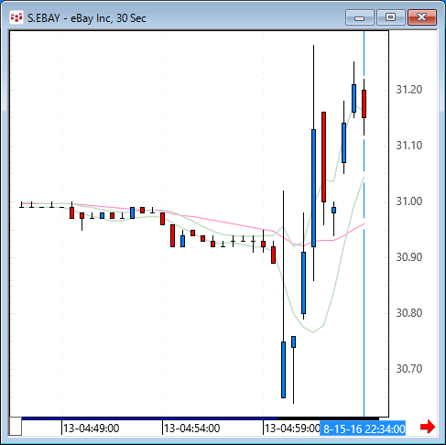Click the 13-04:59:00 time axis label
Screen dimensions: 446x445
[x=292, y=429]
